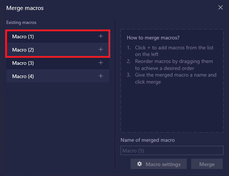229x176 pixels.
Task: Add Macro (3) using its plus icon
Action: click(101, 63)
